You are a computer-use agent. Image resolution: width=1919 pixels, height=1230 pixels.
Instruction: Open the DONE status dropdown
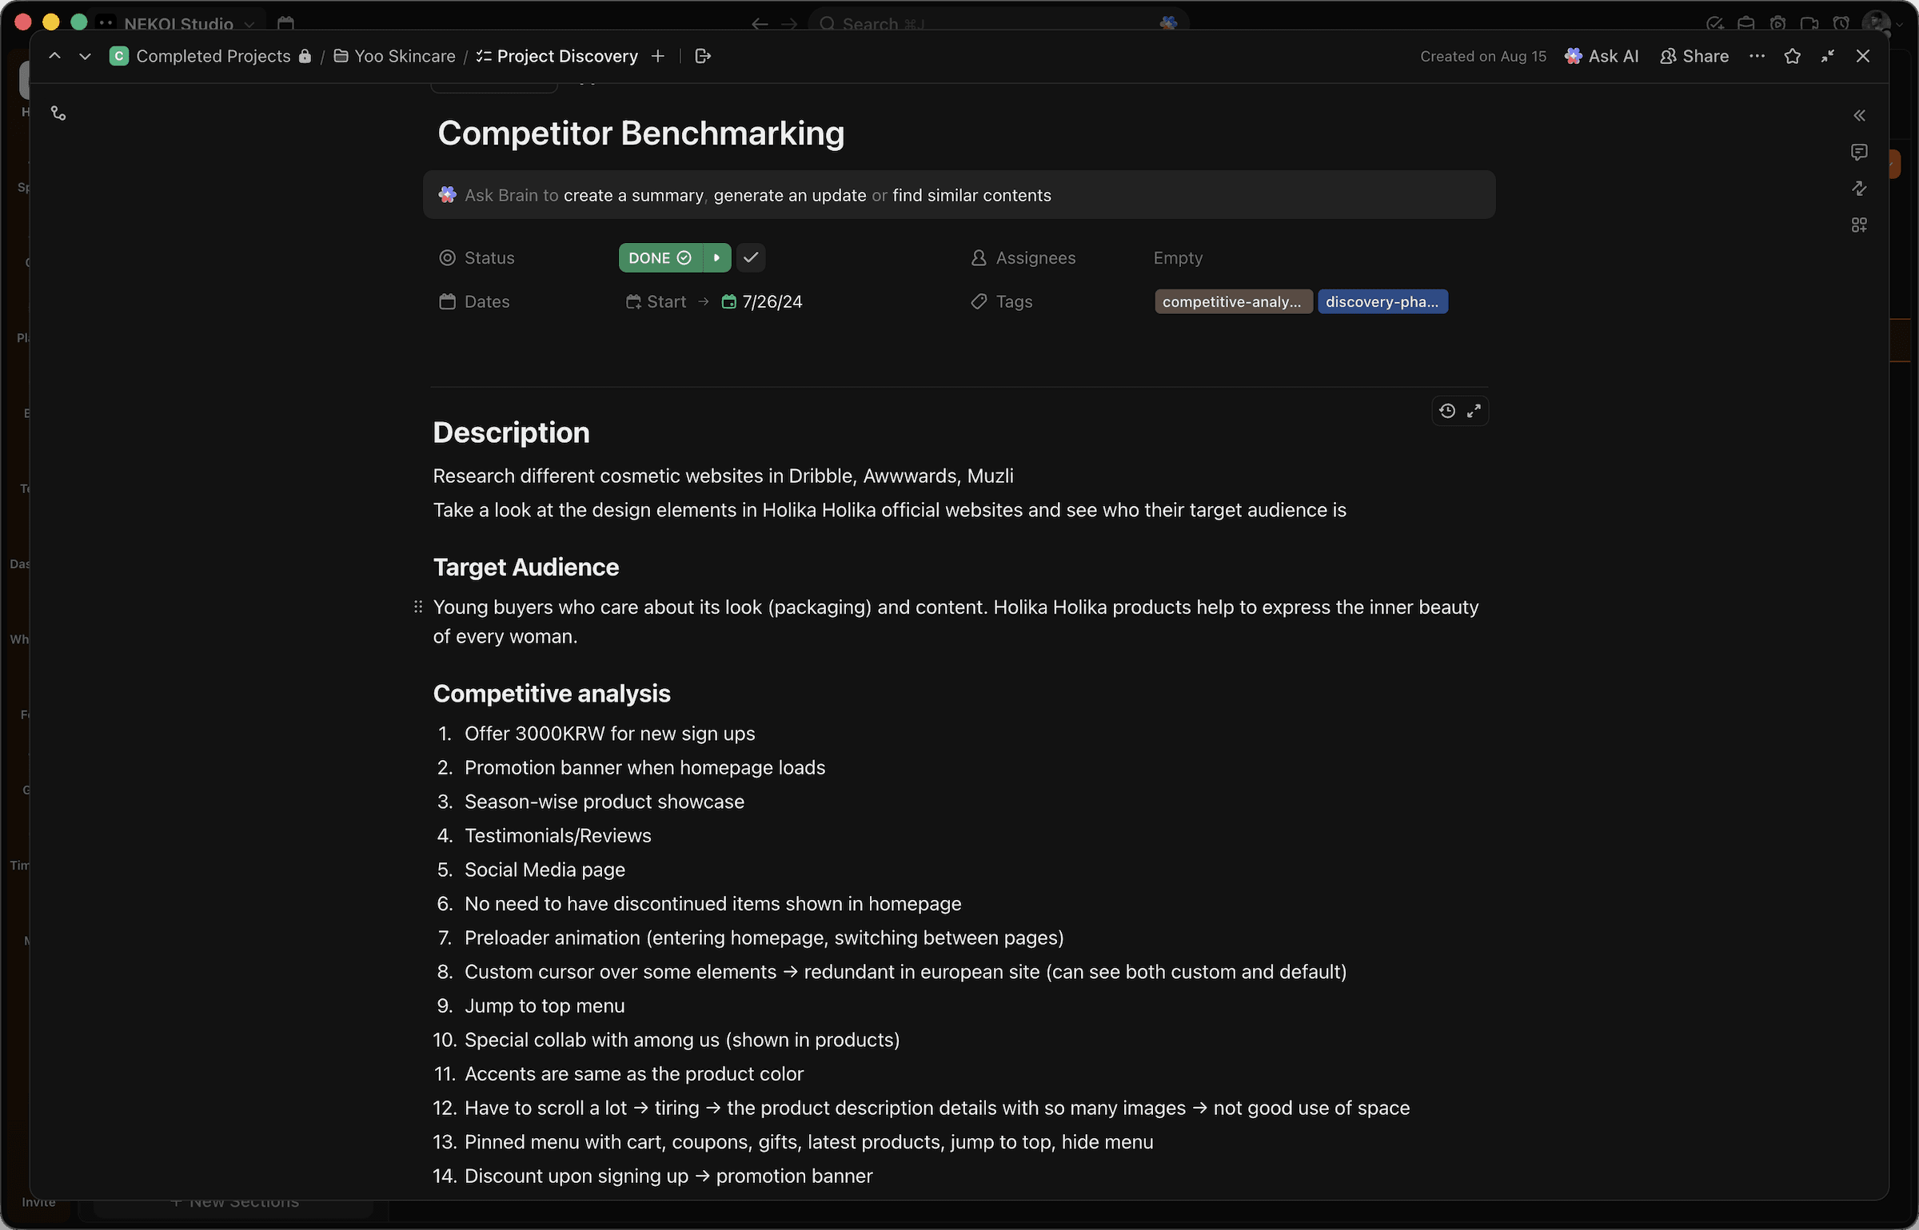pyautogui.click(x=660, y=258)
